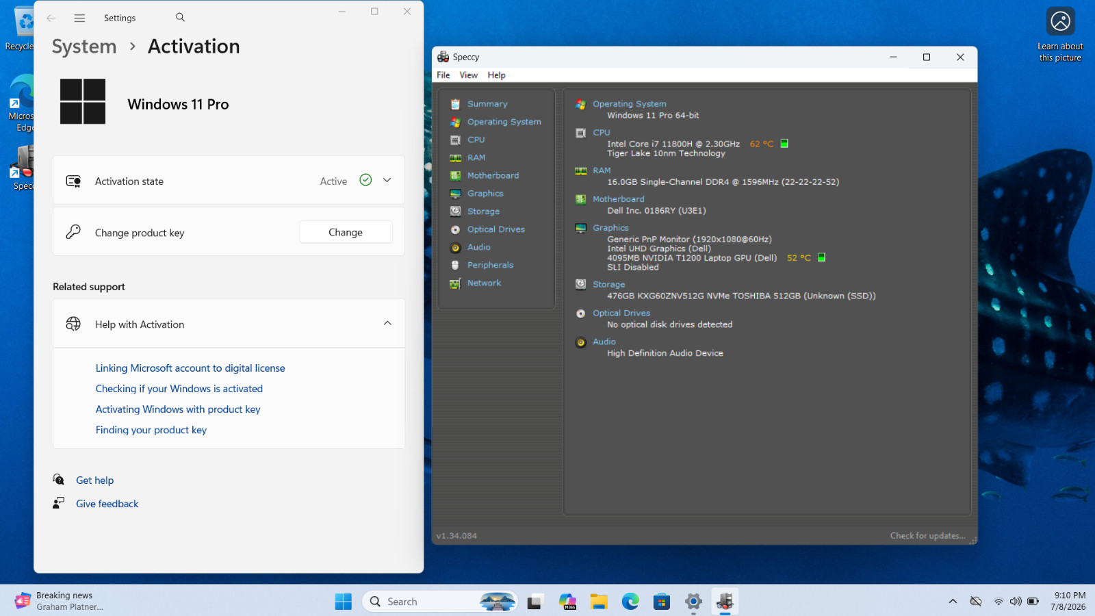Viewport: 1095px width, 616px height.
Task: Open Finding your product key link
Action: (x=151, y=430)
